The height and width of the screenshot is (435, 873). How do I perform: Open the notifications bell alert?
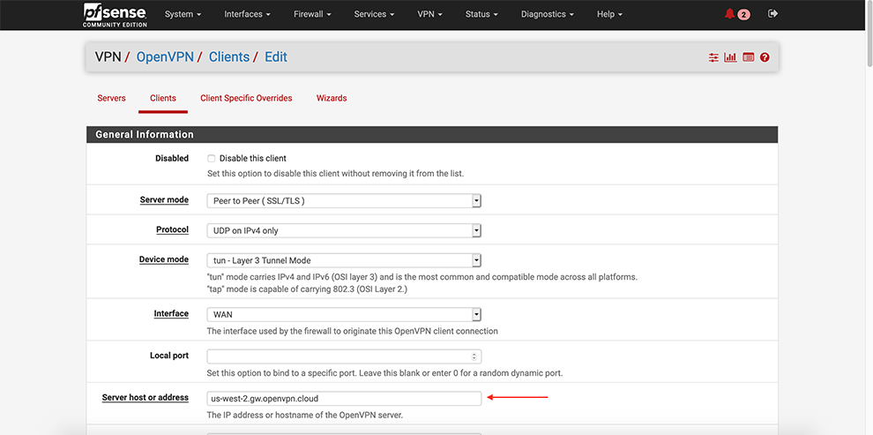tap(735, 14)
